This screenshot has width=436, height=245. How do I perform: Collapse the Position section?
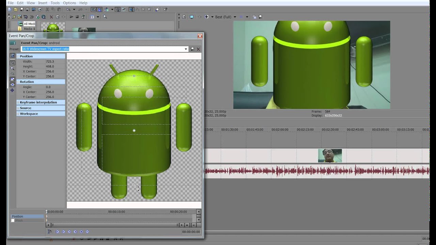18,56
